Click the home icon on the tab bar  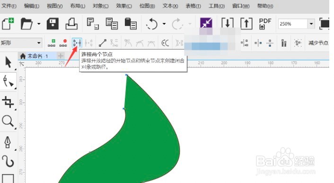click(23, 56)
